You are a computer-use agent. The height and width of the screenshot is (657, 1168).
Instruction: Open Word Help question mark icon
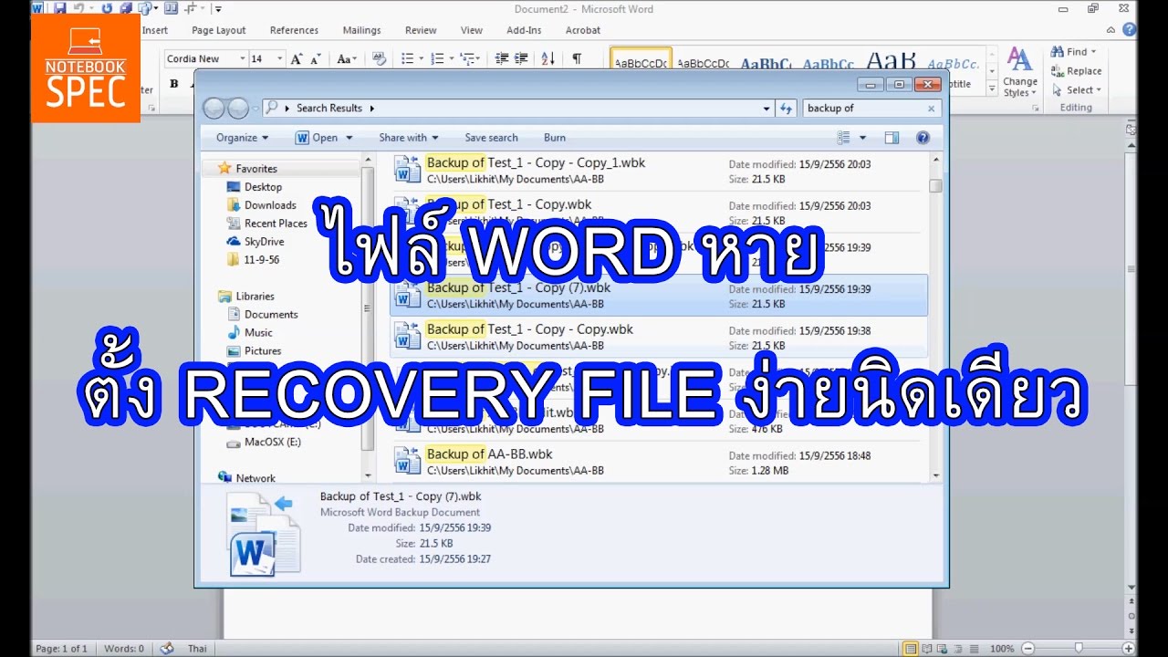(1131, 30)
